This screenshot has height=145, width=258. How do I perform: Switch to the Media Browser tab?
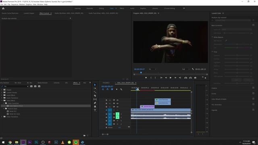[x=42, y=83]
